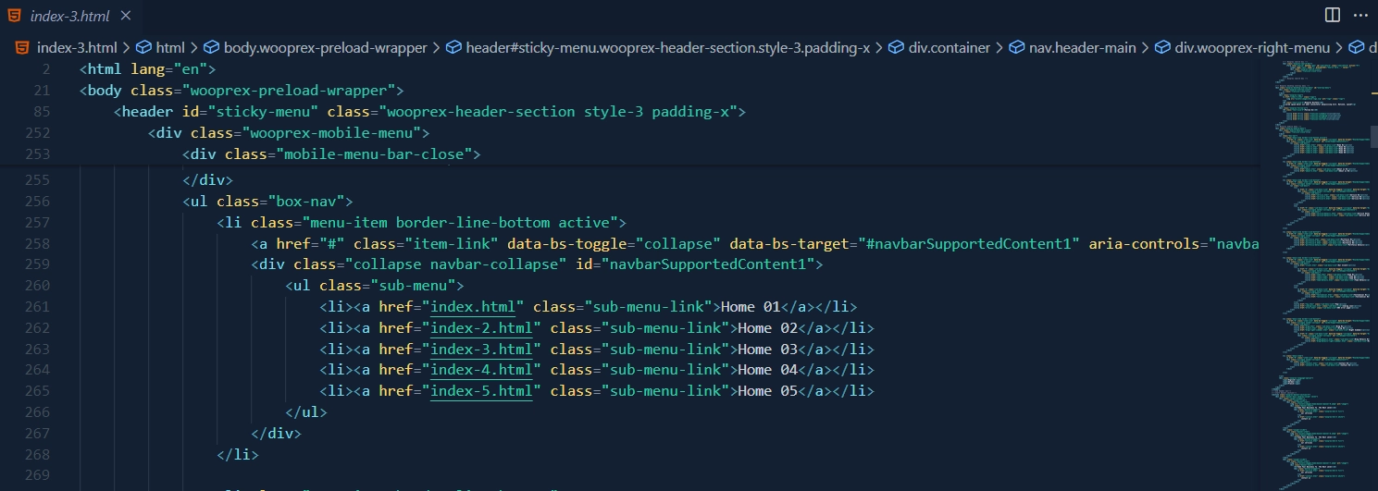The image size is (1378, 491).
Task: Click the HTML5 file icon in the tab
Action: (15, 16)
